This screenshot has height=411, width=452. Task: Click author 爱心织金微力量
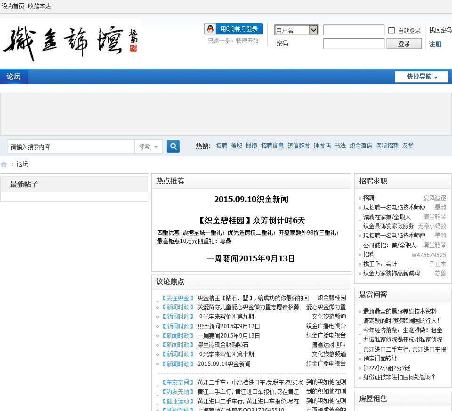click(326, 307)
